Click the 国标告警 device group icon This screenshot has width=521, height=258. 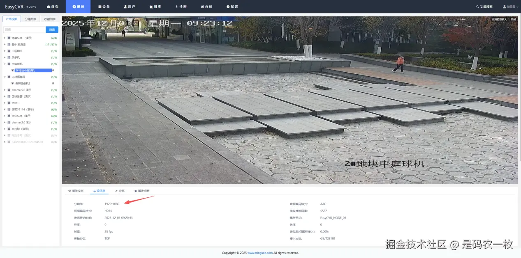point(9,96)
